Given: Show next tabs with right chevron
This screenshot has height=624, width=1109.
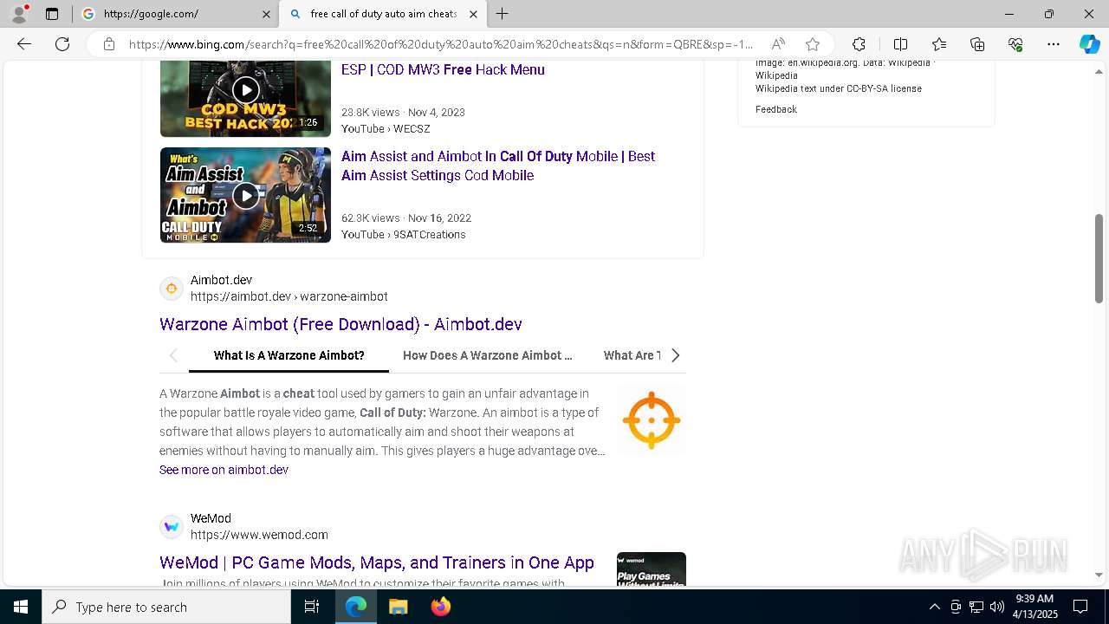Looking at the screenshot, I should point(676,355).
